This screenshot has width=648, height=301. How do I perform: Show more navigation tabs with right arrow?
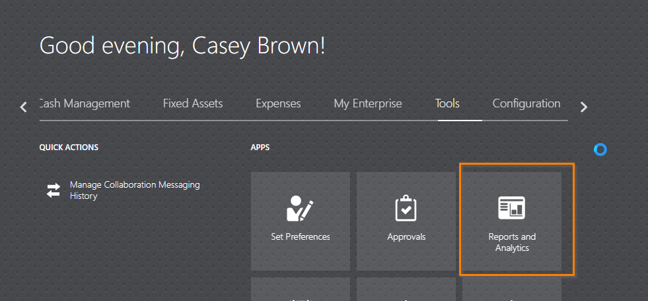(x=583, y=107)
